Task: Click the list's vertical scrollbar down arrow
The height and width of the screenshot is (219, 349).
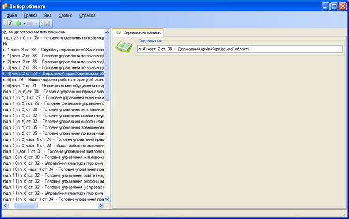Action: pyautogui.click(x=107, y=199)
